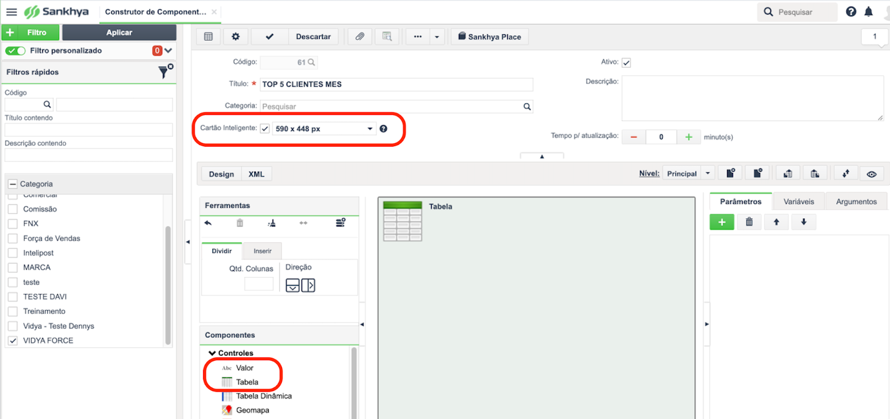The height and width of the screenshot is (419, 890).
Task: Toggle the Filtro personalizado switch
Action: click(15, 51)
